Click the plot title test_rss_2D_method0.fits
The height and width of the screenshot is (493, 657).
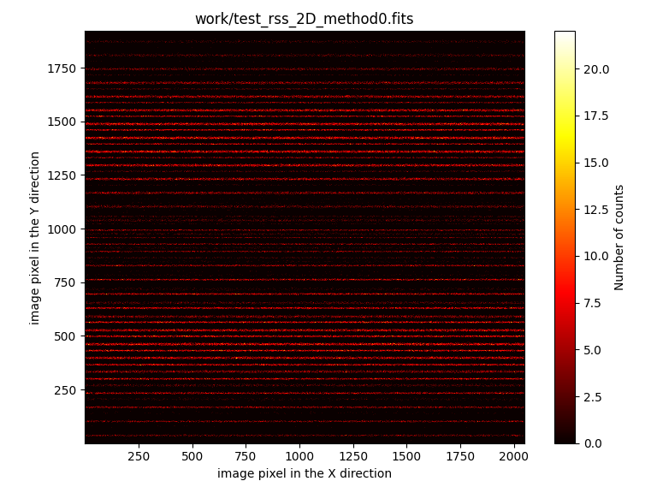click(x=304, y=19)
